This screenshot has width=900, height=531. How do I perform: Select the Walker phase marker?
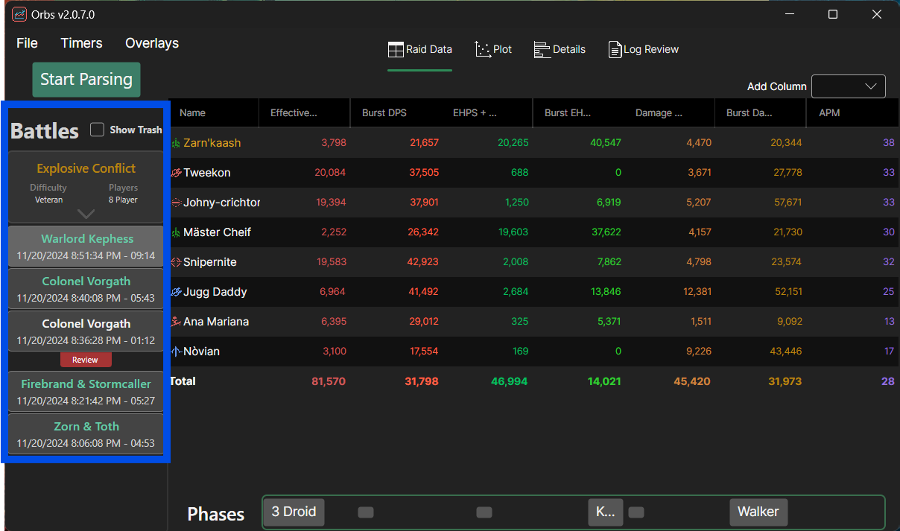click(758, 512)
